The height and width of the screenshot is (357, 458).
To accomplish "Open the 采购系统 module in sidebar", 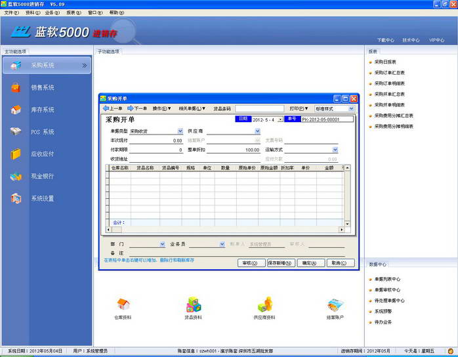I will (x=47, y=65).
